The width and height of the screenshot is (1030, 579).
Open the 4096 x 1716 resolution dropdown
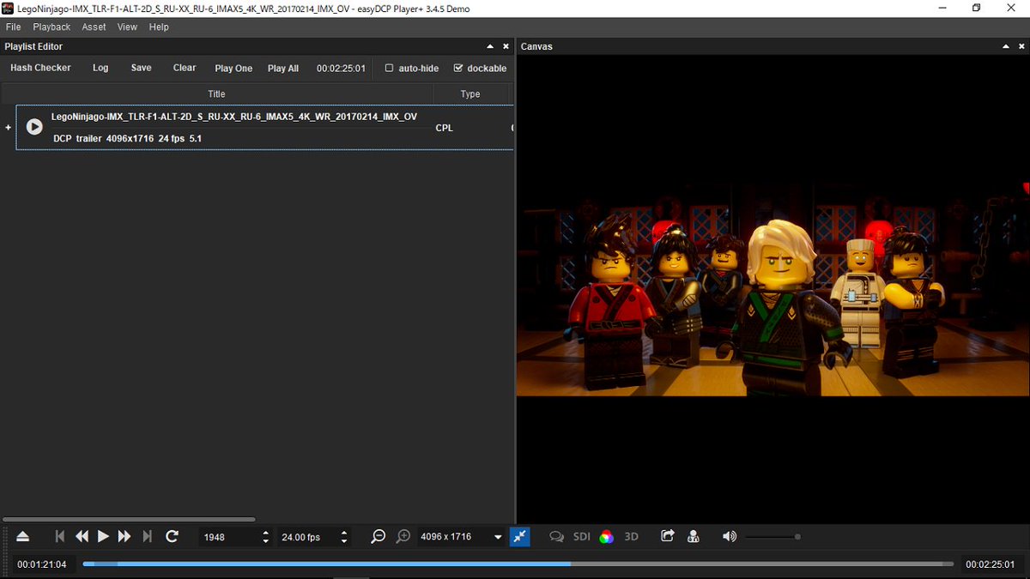(461, 537)
